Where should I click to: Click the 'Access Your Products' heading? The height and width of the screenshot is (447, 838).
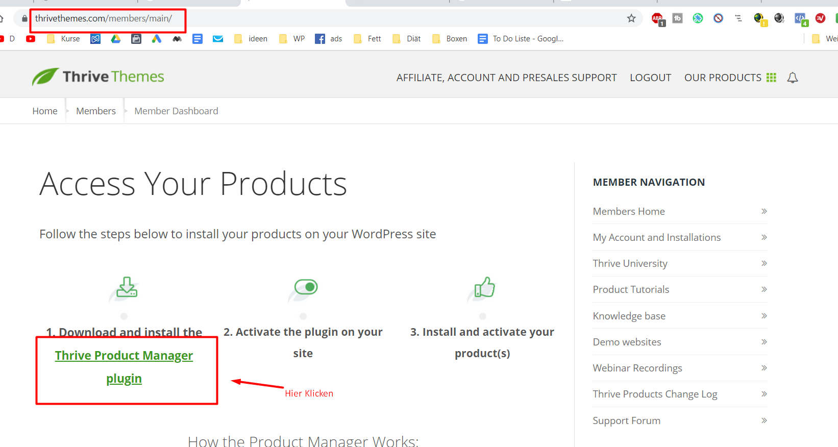pos(193,184)
